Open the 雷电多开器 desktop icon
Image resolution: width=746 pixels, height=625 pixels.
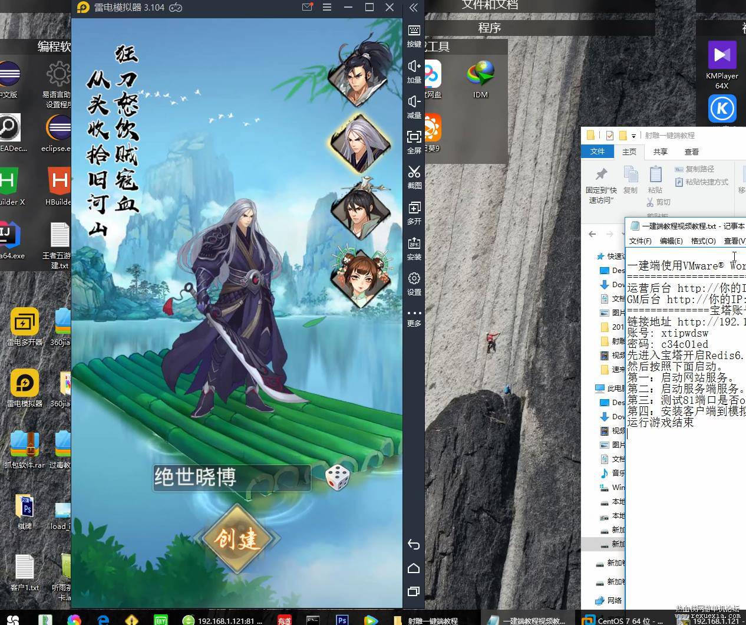(25, 327)
